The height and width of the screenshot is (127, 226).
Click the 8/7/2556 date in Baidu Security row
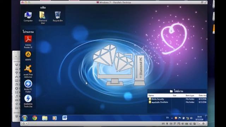click(x=202, y=99)
